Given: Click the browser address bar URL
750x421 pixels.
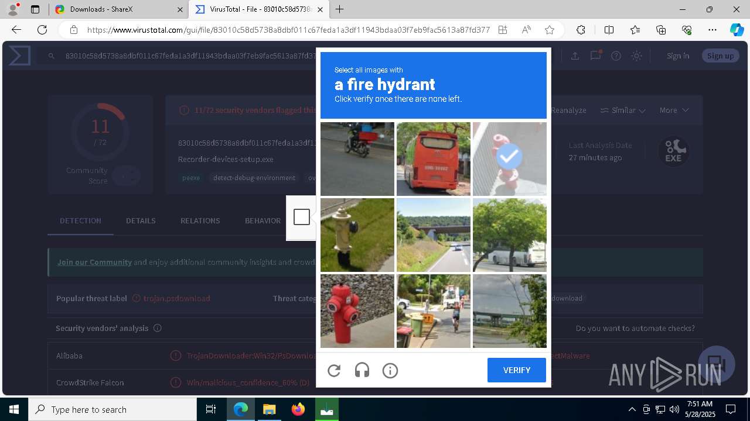Looking at the screenshot, I should coord(288,30).
